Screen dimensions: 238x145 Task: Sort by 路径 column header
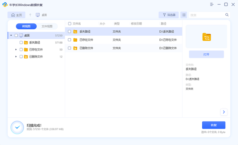point(164,23)
